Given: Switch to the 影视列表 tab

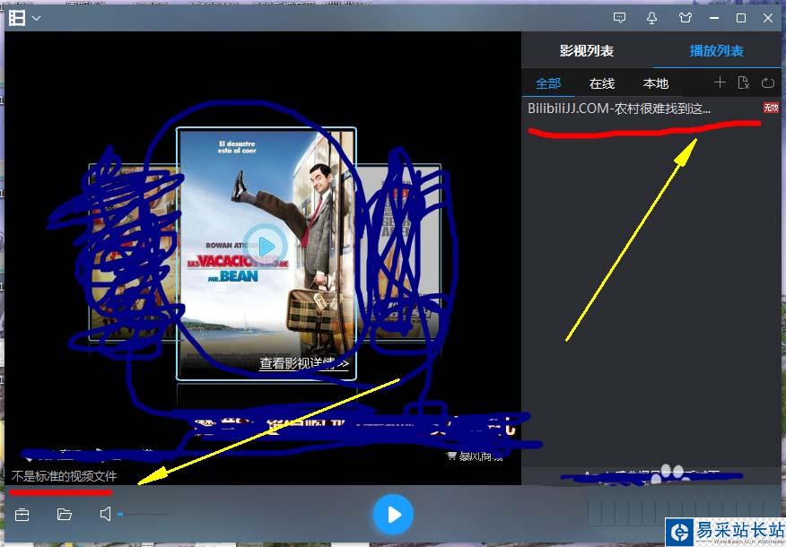Looking at the screenshot, I should (x=587, y=50).
